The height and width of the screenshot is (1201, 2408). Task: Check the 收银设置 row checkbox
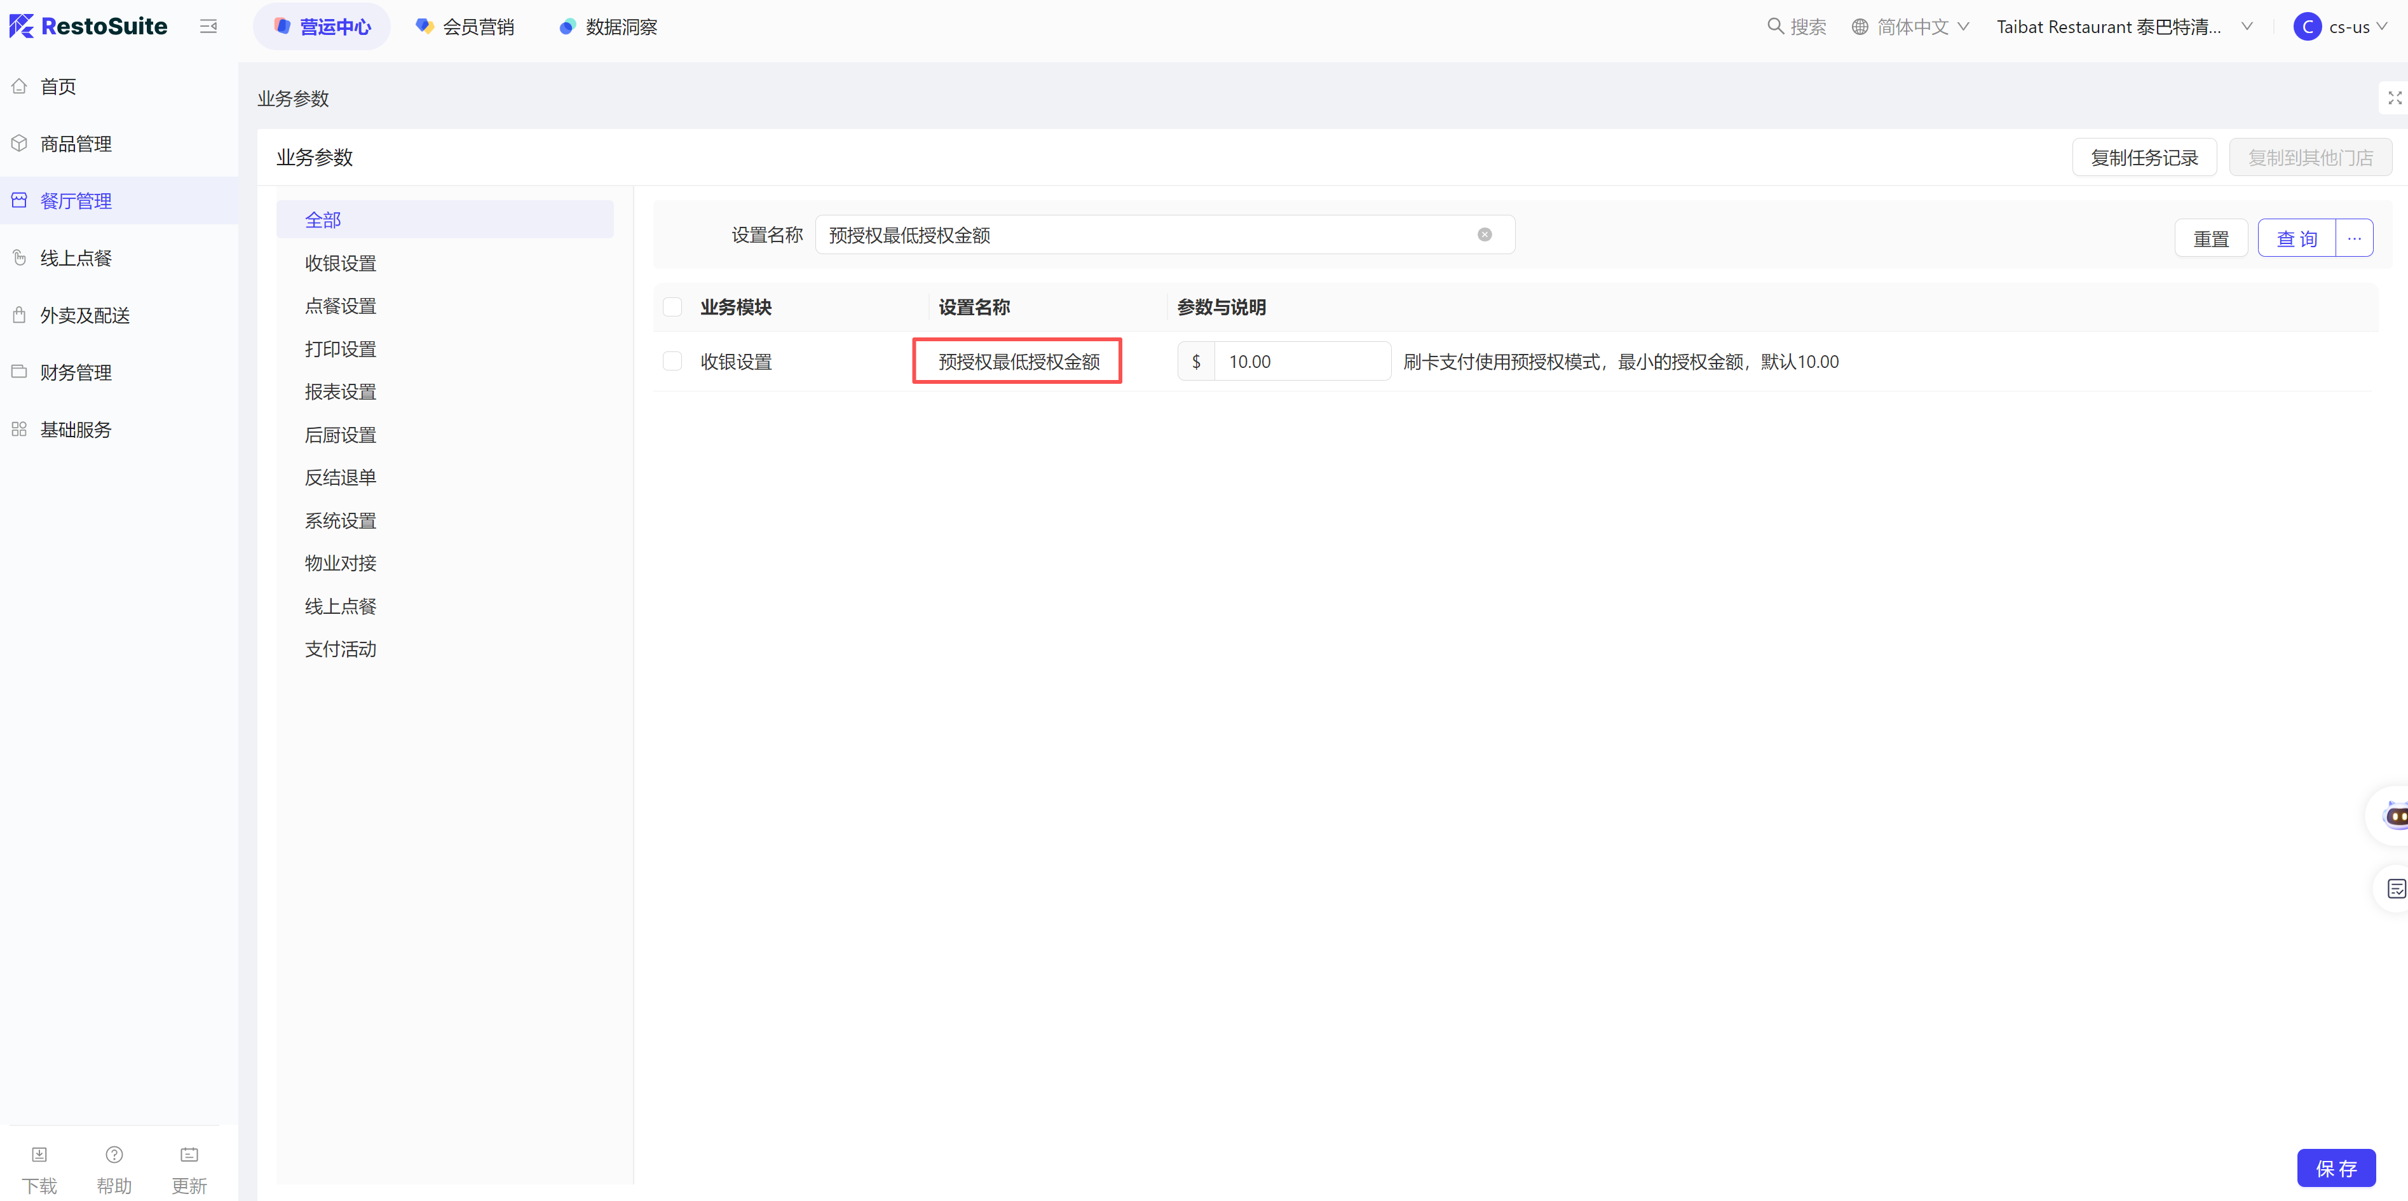(672, 361)
